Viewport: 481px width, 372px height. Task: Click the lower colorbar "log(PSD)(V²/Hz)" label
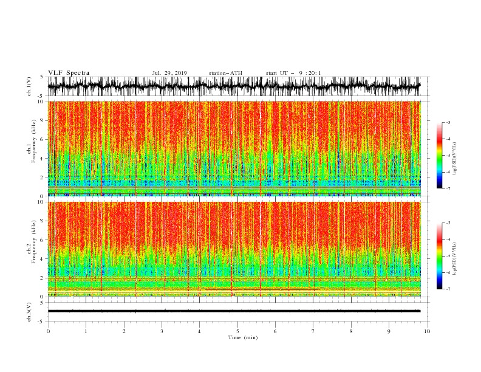point(454,259)
